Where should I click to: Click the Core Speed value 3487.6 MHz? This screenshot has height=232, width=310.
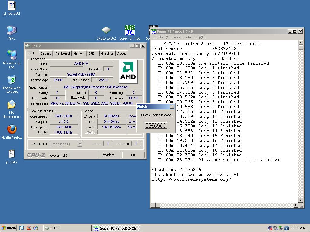pyautogui.click(x=64, y=116)
